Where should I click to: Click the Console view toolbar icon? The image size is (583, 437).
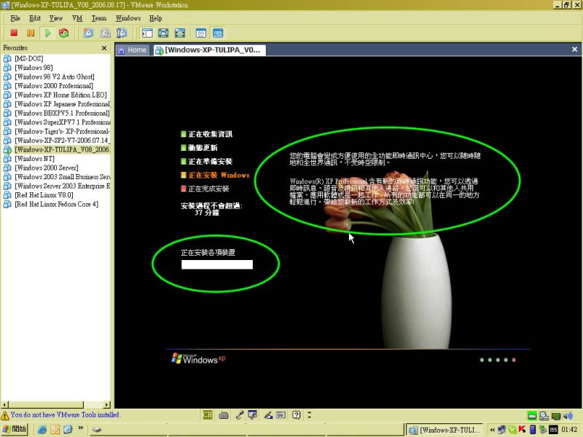point(218,33)
